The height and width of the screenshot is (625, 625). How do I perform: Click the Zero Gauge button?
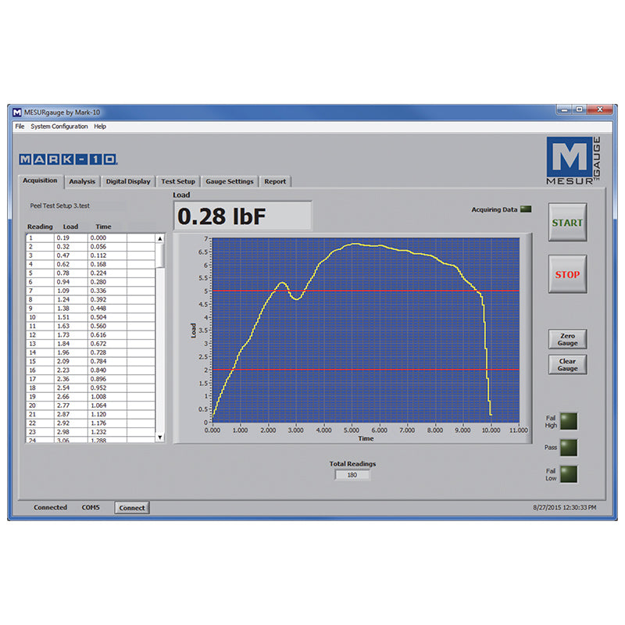point(567,338)
